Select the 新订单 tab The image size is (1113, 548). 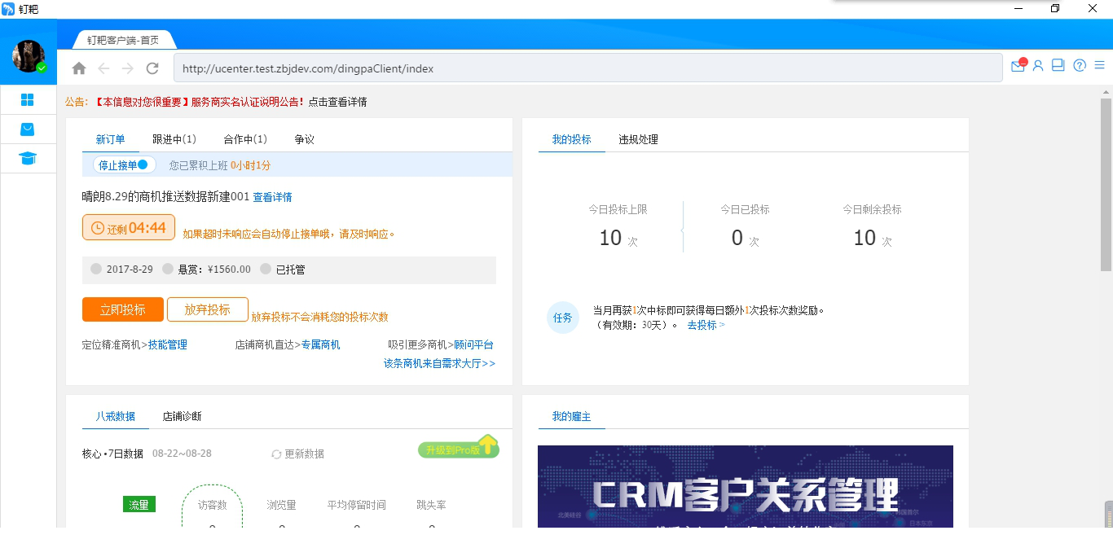tap(111, 139)
